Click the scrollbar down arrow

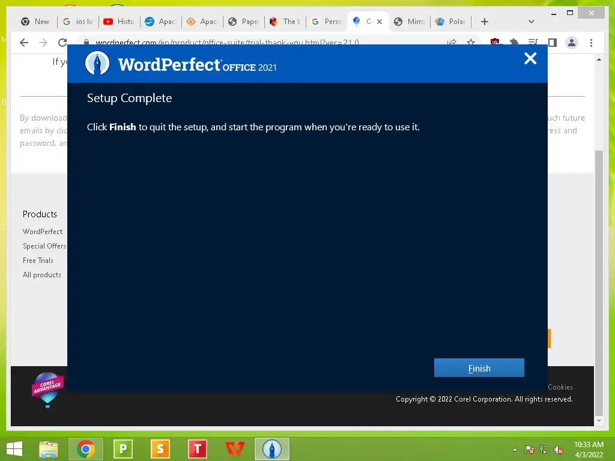coord(599,421)
